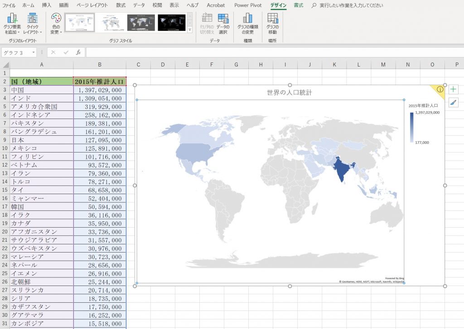Click the グラフ要素を追加 (Add Chart Element) icon

click(12, 19)
